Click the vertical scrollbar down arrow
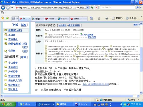 (x=141, y=93)
